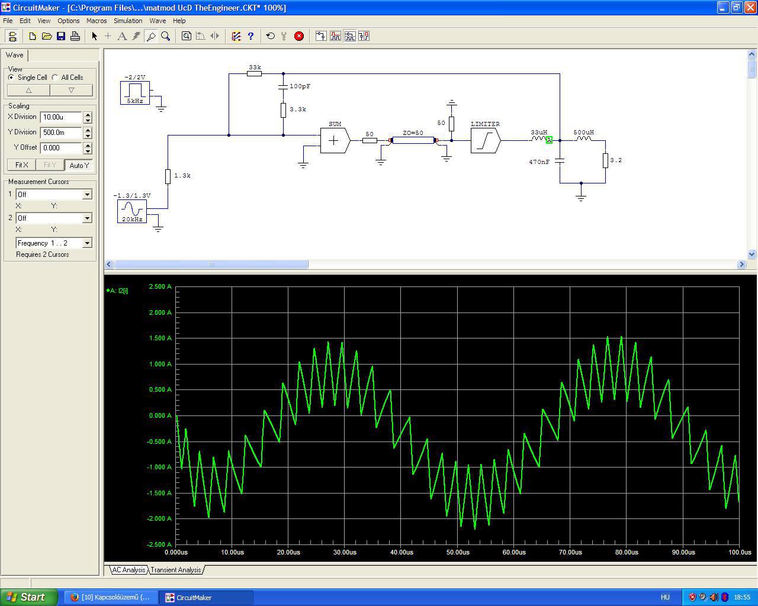Stop the simulation with the red button
This screenshot has width=758, height=606.
pos(299,36)
